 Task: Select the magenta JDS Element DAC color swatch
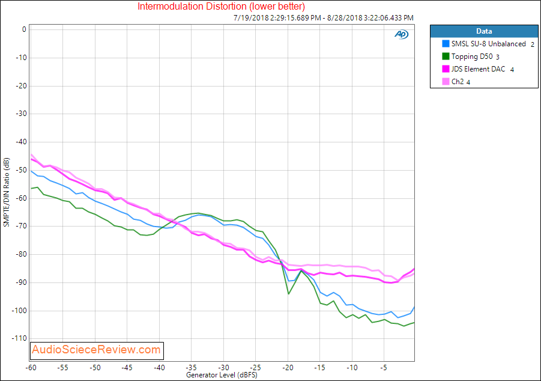pos(446,69)
